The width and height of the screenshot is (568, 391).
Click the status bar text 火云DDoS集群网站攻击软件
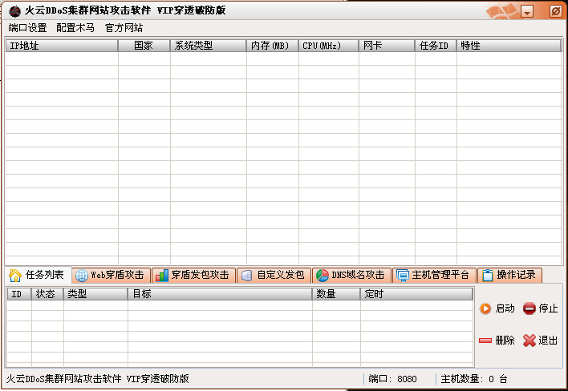(63, 379)
